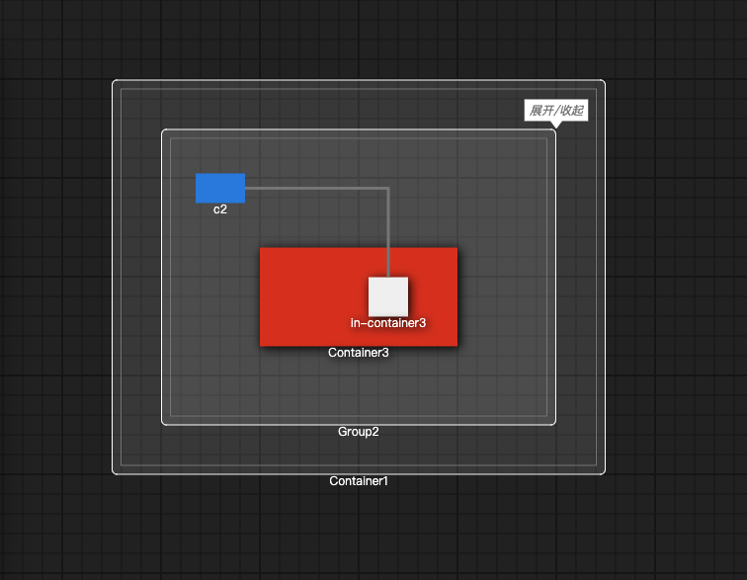Select the white in-container3 square node
Image resolution: width=747 pixels, height=580 pixels.
(x=388, y=295)
